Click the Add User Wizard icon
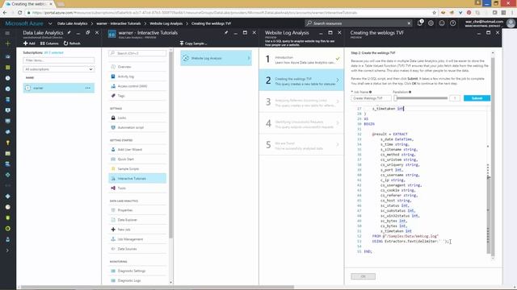 (x=113, y=150)
